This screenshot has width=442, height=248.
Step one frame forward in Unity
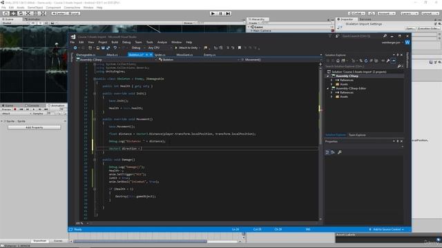point(228,14)
